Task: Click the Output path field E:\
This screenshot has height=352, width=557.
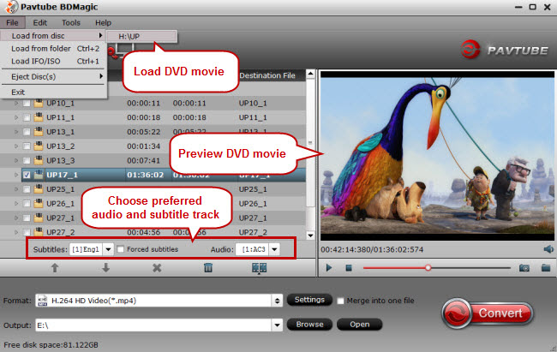Action: coord(153,325)
